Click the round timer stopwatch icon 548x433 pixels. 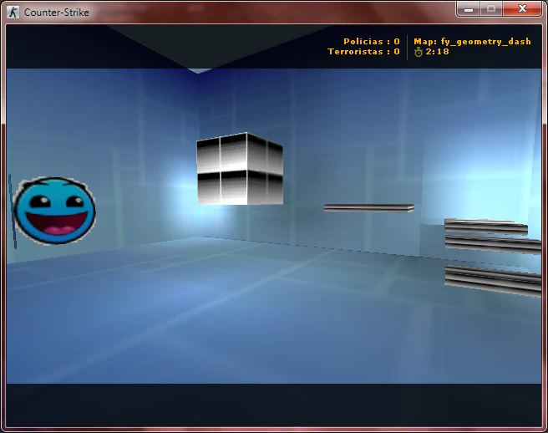[419, 52]
